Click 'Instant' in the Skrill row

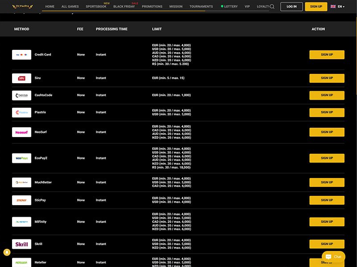(101, 244)
